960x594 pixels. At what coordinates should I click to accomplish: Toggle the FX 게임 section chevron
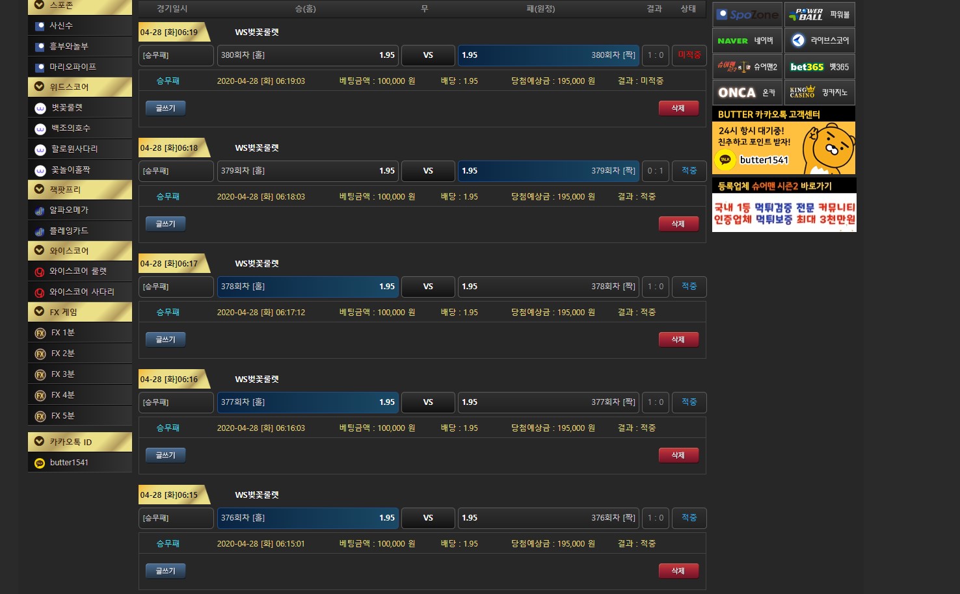tap(40, 312)
